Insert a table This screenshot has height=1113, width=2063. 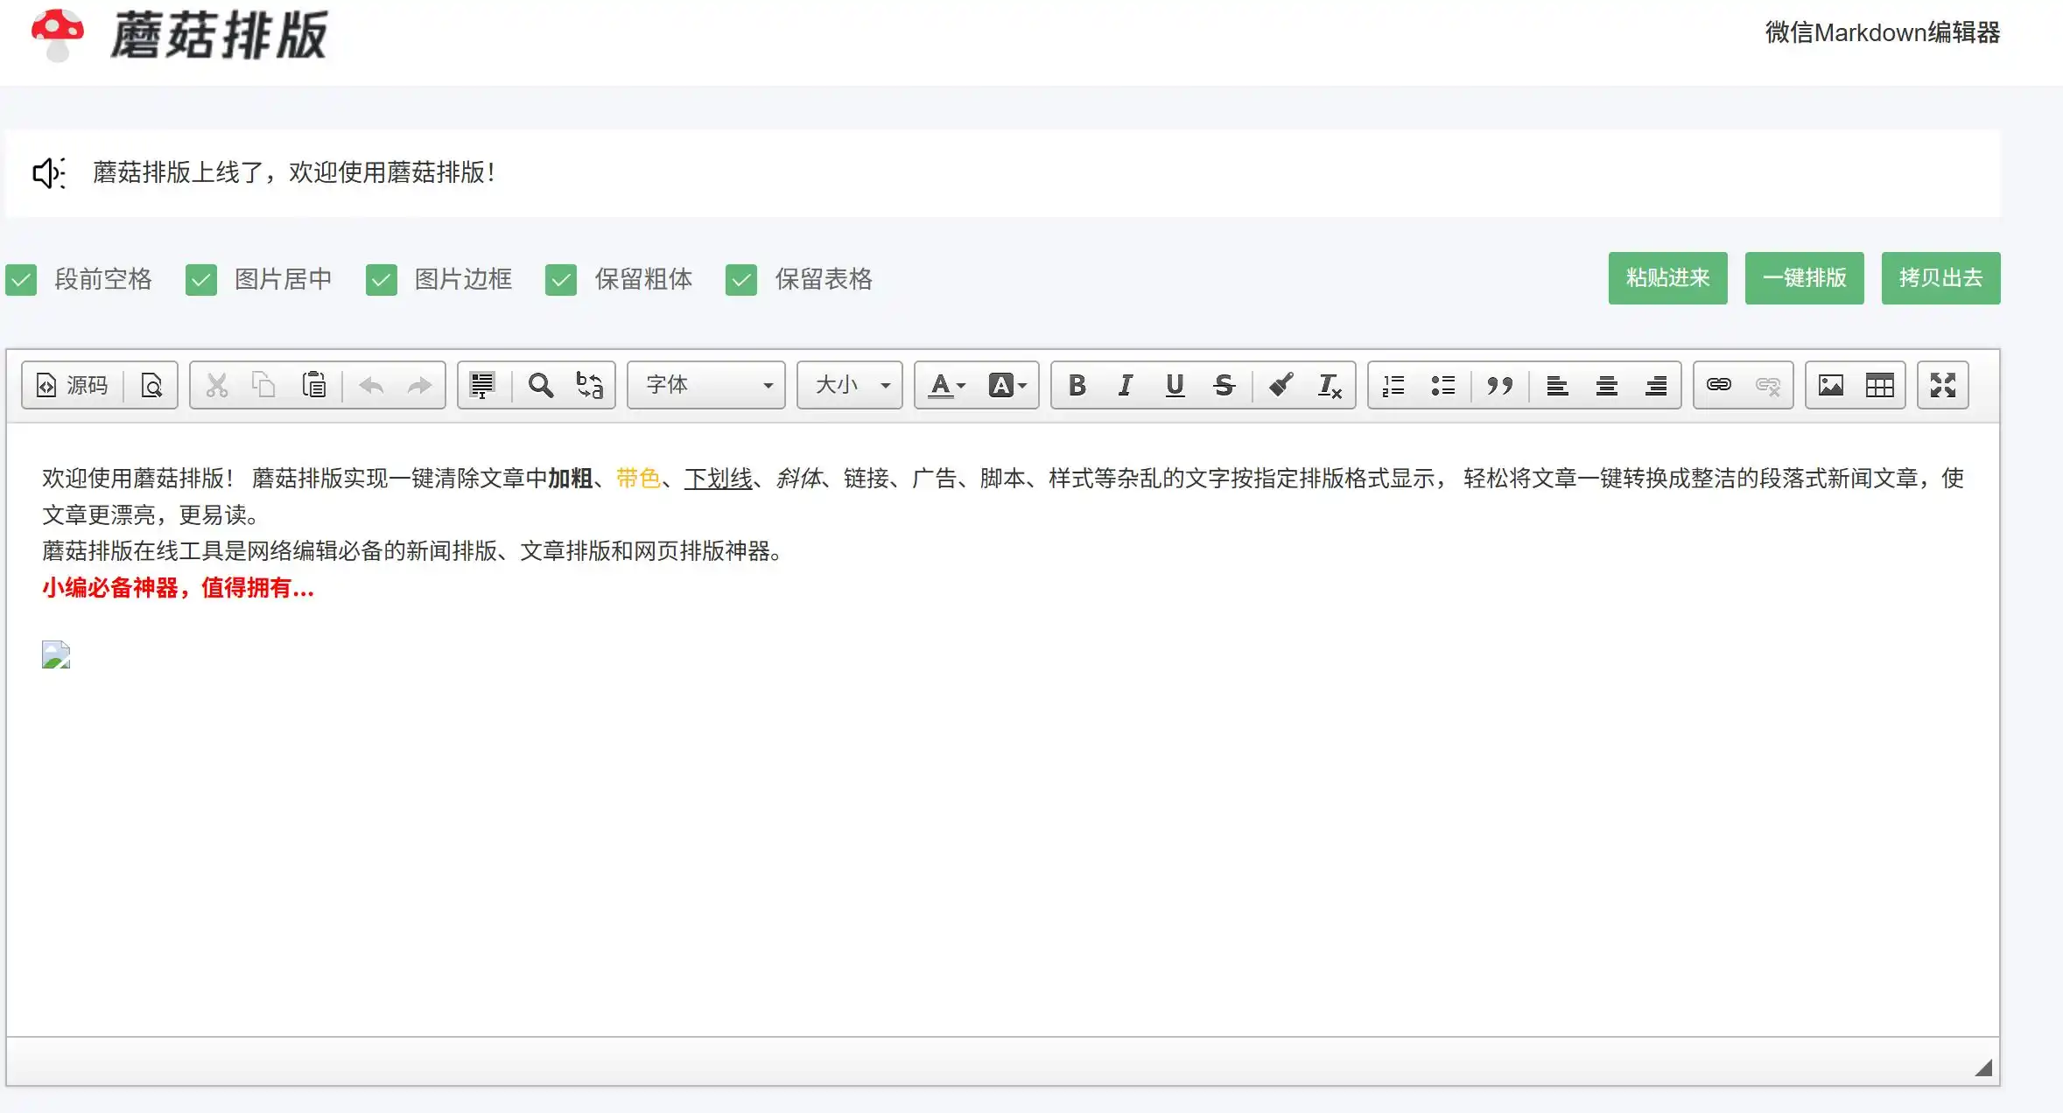click(1880, 385)
